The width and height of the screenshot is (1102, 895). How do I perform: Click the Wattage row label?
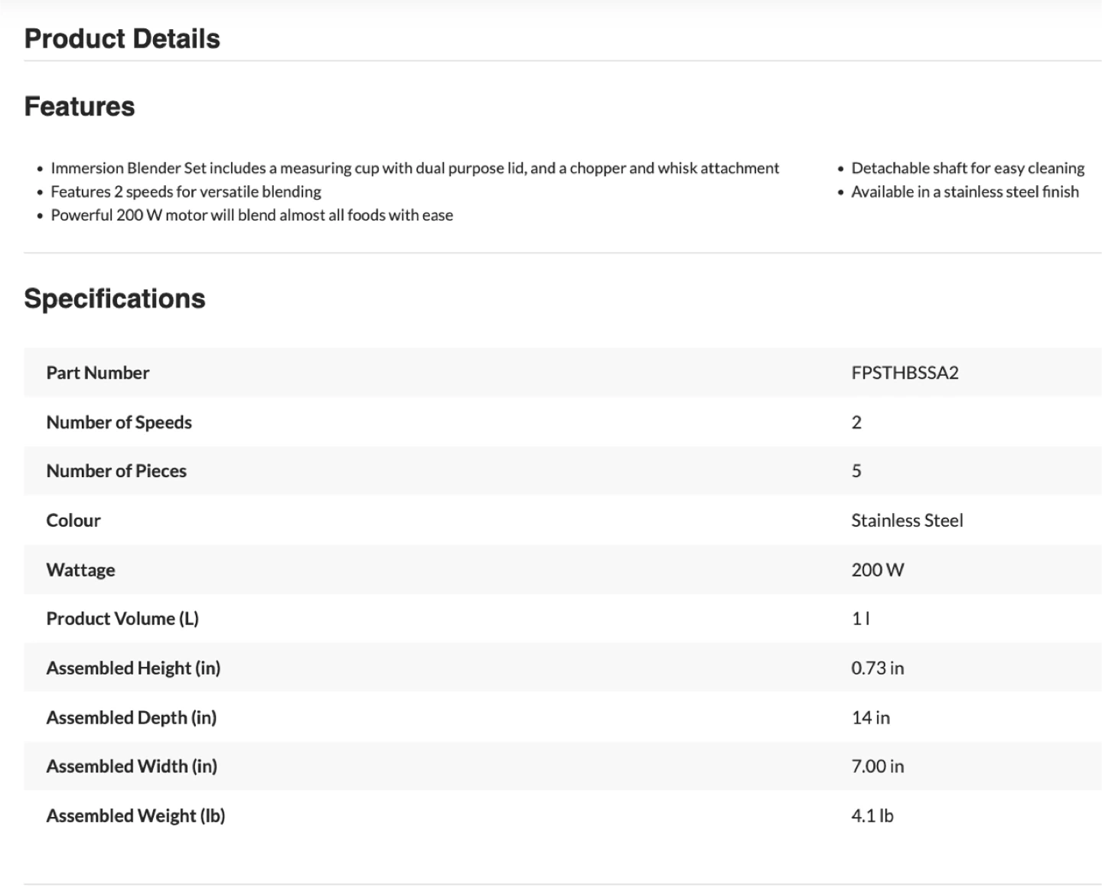(x=80, y=570)
